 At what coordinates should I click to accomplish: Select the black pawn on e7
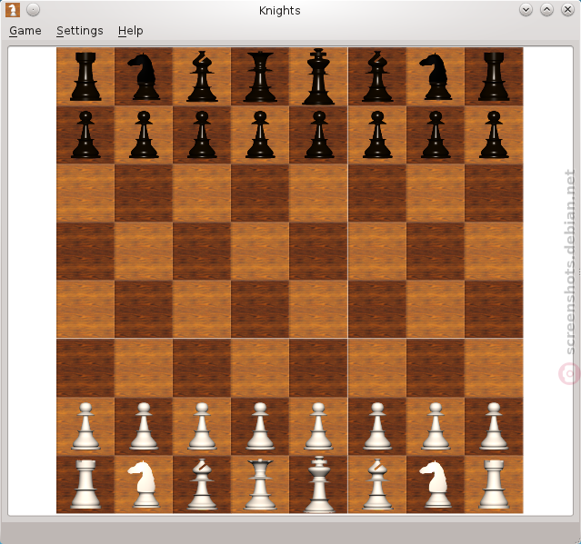tap(318, 134)
